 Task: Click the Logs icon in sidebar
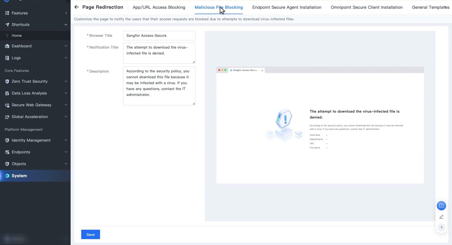click(x=7, y=58)
